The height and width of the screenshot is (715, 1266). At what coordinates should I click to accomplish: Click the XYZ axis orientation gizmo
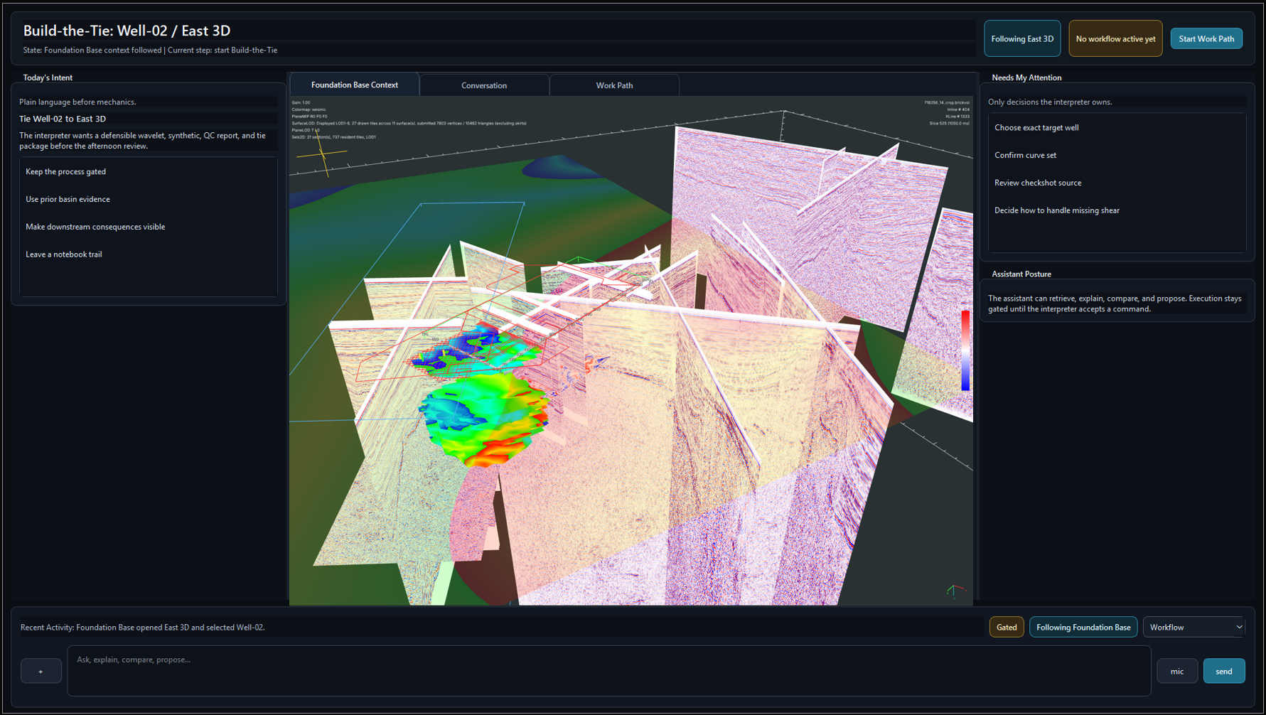point(955,591)
